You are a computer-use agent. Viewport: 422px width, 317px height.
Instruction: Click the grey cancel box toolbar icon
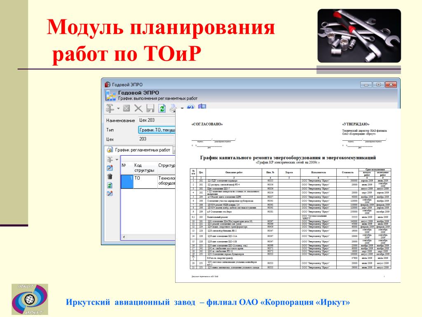coord(127,109)
